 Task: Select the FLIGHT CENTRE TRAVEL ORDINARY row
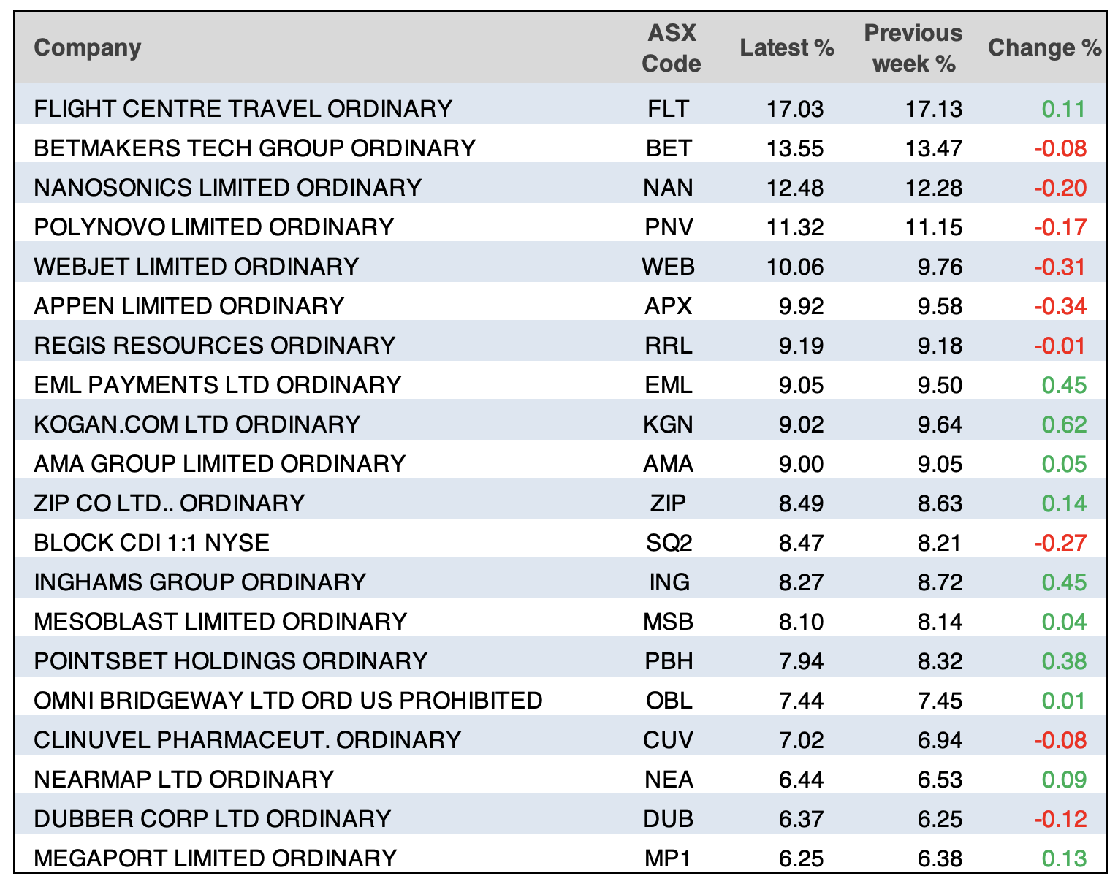point(243,109)
